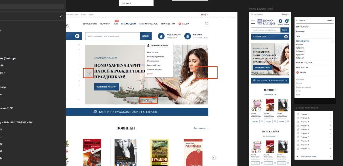This screenshot has height=166, width=343.
Task: Open КНИГИ В ПОДАРОК in desktop navigation
Action: point(148,24)
